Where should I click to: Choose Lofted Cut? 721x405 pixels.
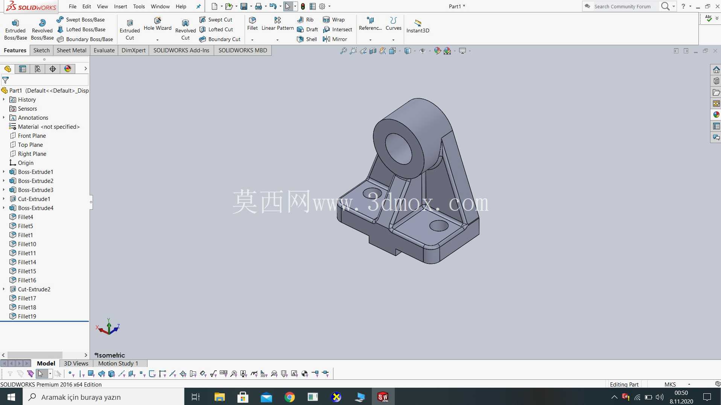pos(216,29)
